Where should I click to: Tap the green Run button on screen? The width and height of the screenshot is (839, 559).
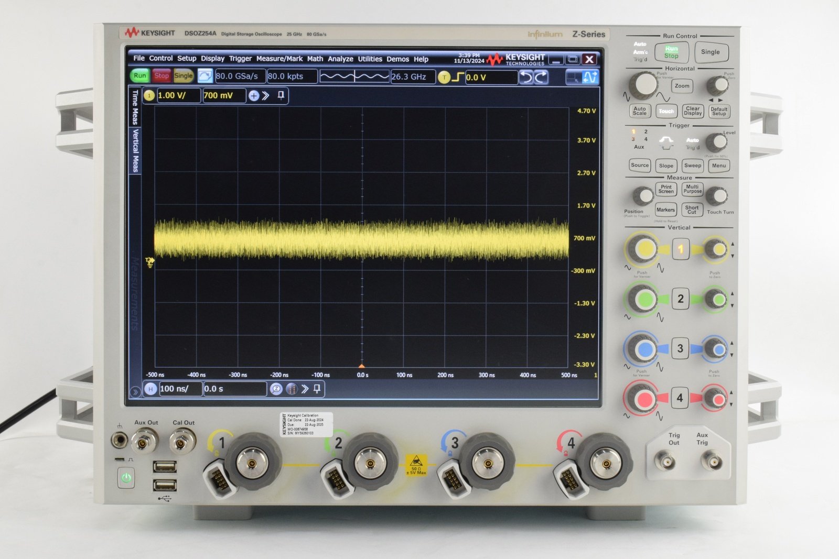point(140,76)
